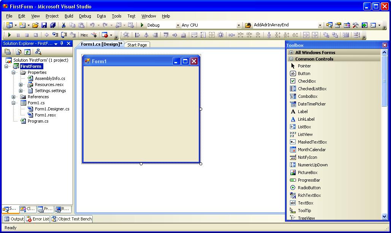Viewport: 391px width, 233px height.
Task: Click the Bring to Front layout icon
Action: [x=326, y=35]
